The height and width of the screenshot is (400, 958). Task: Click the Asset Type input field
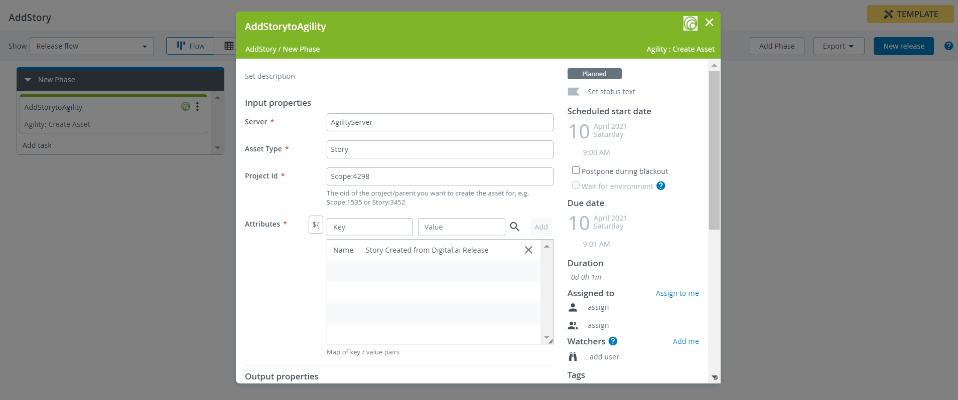point(440,149)
